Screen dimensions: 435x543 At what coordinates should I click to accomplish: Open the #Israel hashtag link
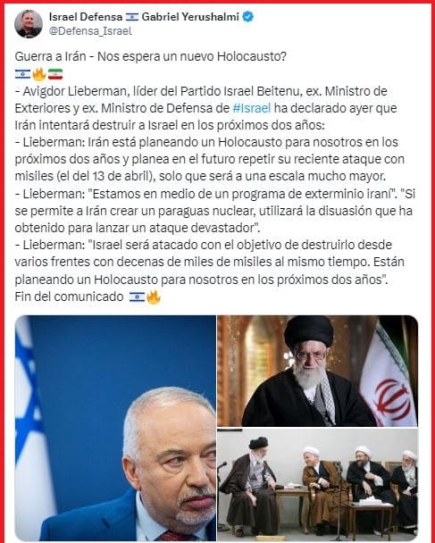coord(251,108)
